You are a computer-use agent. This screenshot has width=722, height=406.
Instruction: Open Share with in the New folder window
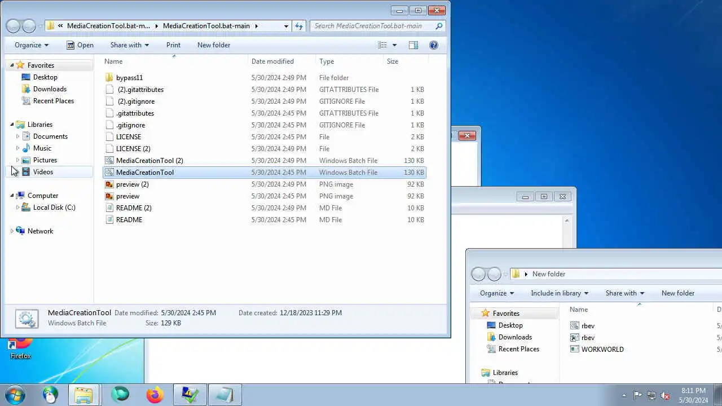(625, 293)
